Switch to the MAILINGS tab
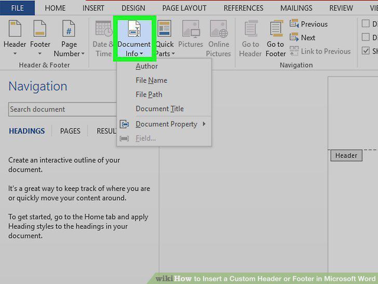Viewport: 378px width, 284px height. [296, 8]
